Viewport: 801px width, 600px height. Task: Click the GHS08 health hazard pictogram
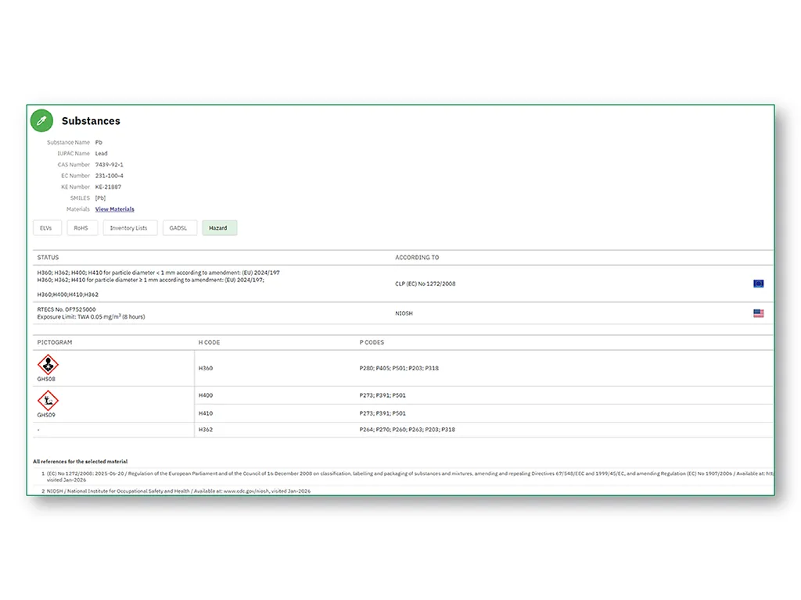pos(48,365)
